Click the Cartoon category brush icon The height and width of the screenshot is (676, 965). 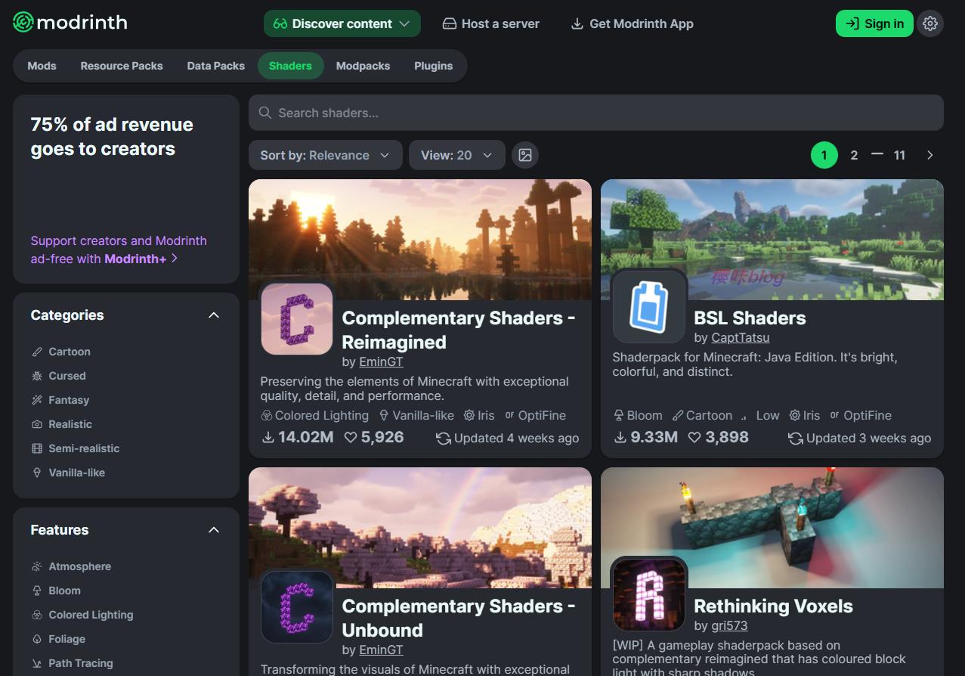coord(37,352)
